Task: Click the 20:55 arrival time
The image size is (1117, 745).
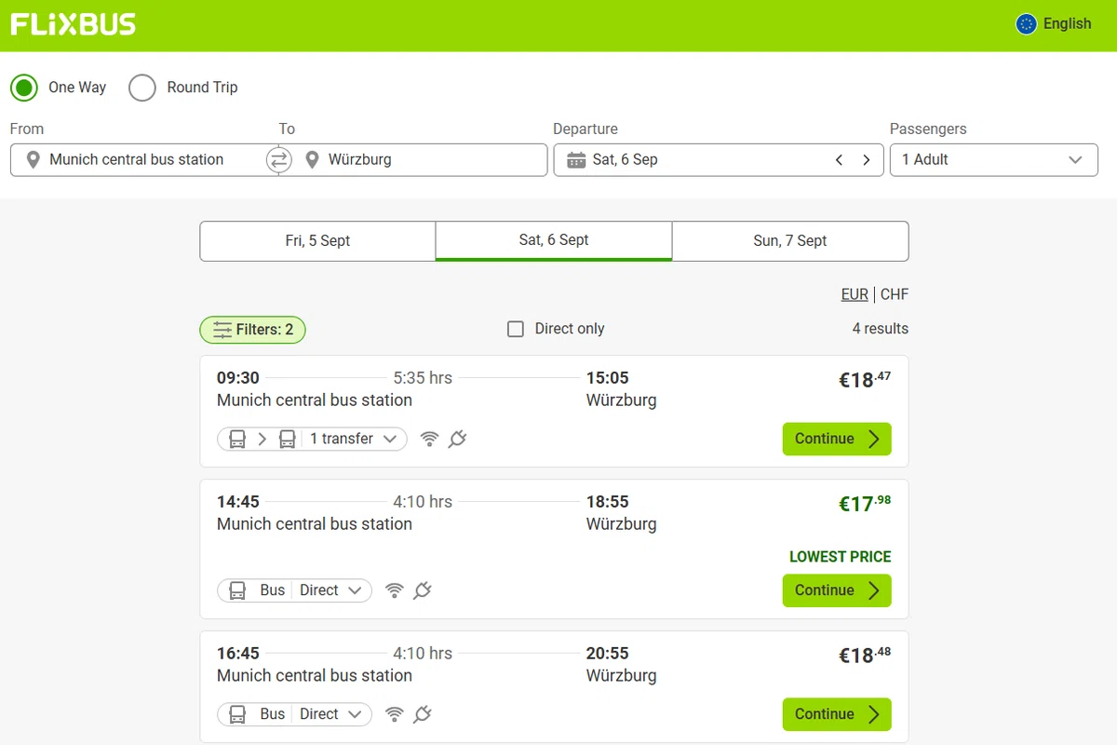Action: coord(608,654)
